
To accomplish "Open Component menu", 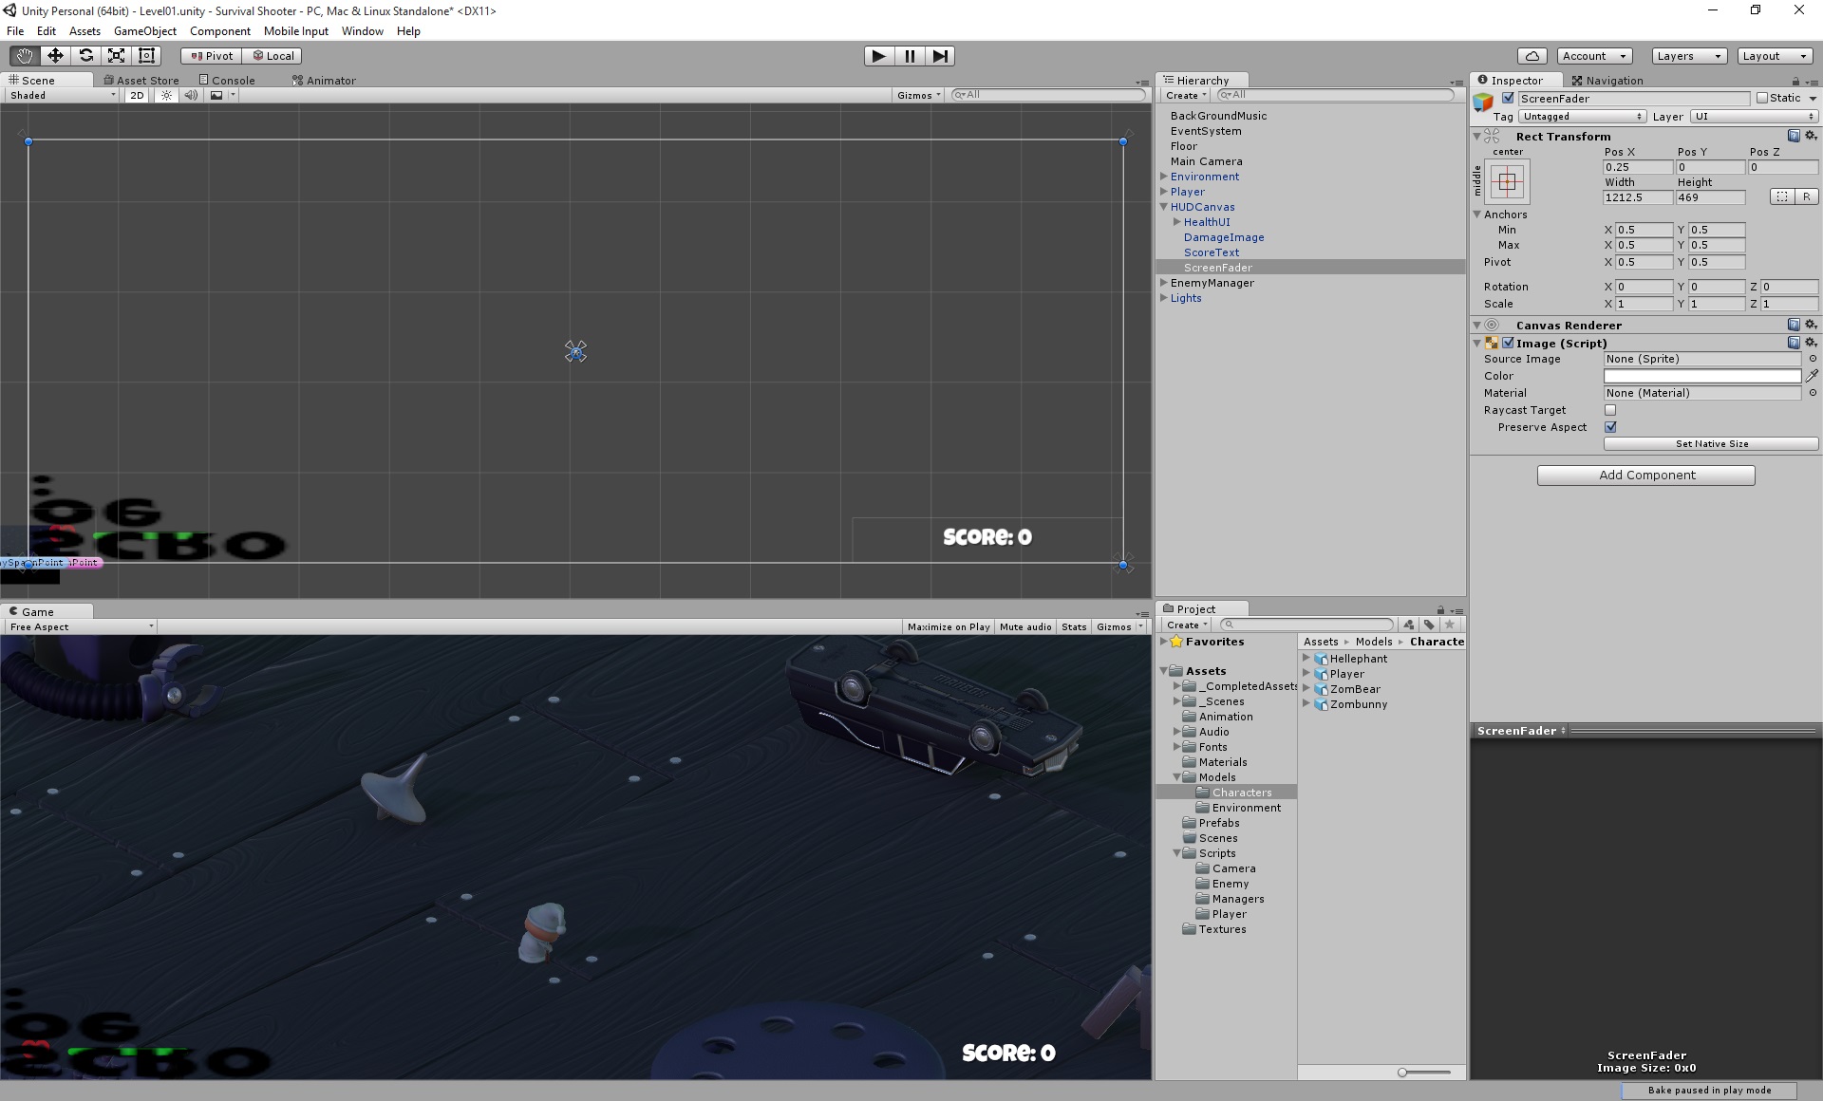I will point(220,31).
